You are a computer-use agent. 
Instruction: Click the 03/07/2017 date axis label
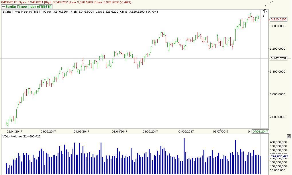[221, 131]
